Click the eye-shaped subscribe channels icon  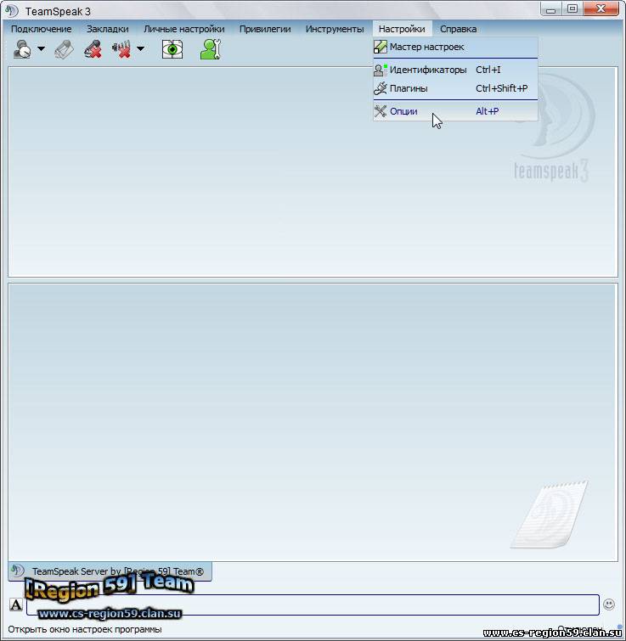click(x=172, y=49)
